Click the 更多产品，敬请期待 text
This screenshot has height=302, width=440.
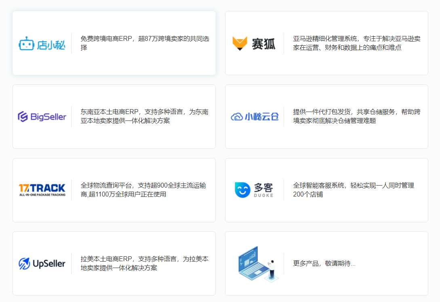click(324, 264)
